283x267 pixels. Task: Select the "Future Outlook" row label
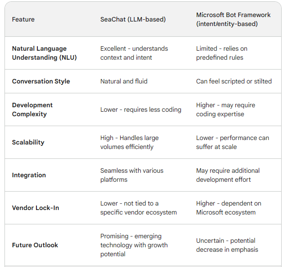(x=35, y=245)
